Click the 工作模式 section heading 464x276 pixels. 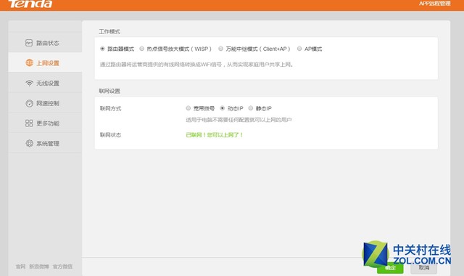tap(109, 31)
